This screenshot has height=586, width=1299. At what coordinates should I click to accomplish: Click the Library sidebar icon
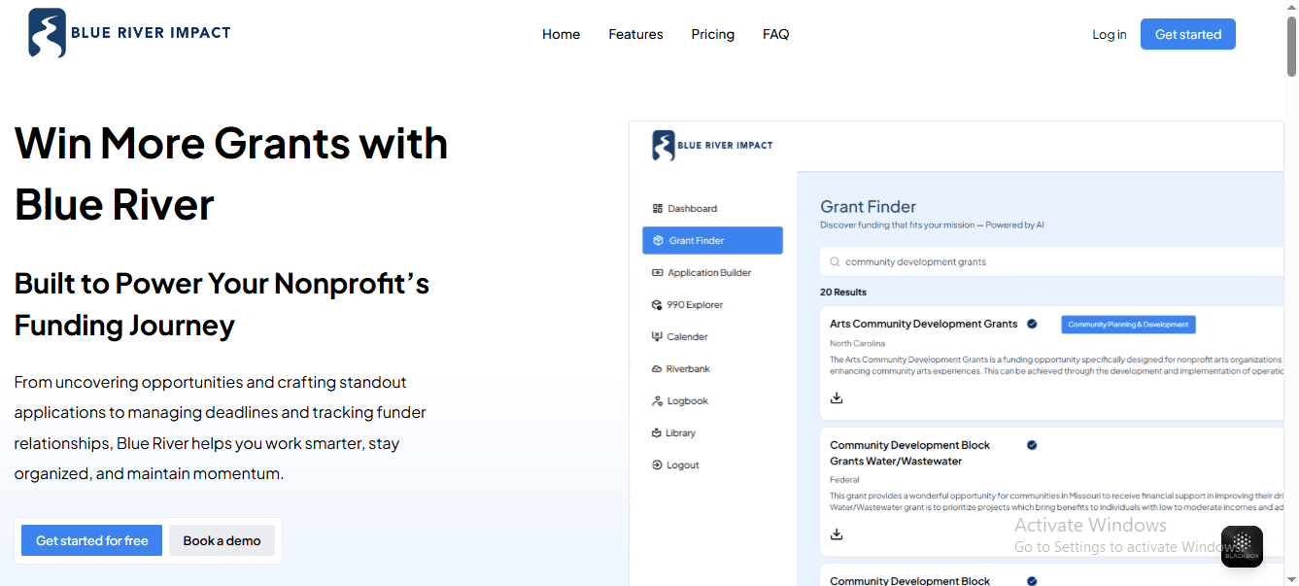click(658, 433)
